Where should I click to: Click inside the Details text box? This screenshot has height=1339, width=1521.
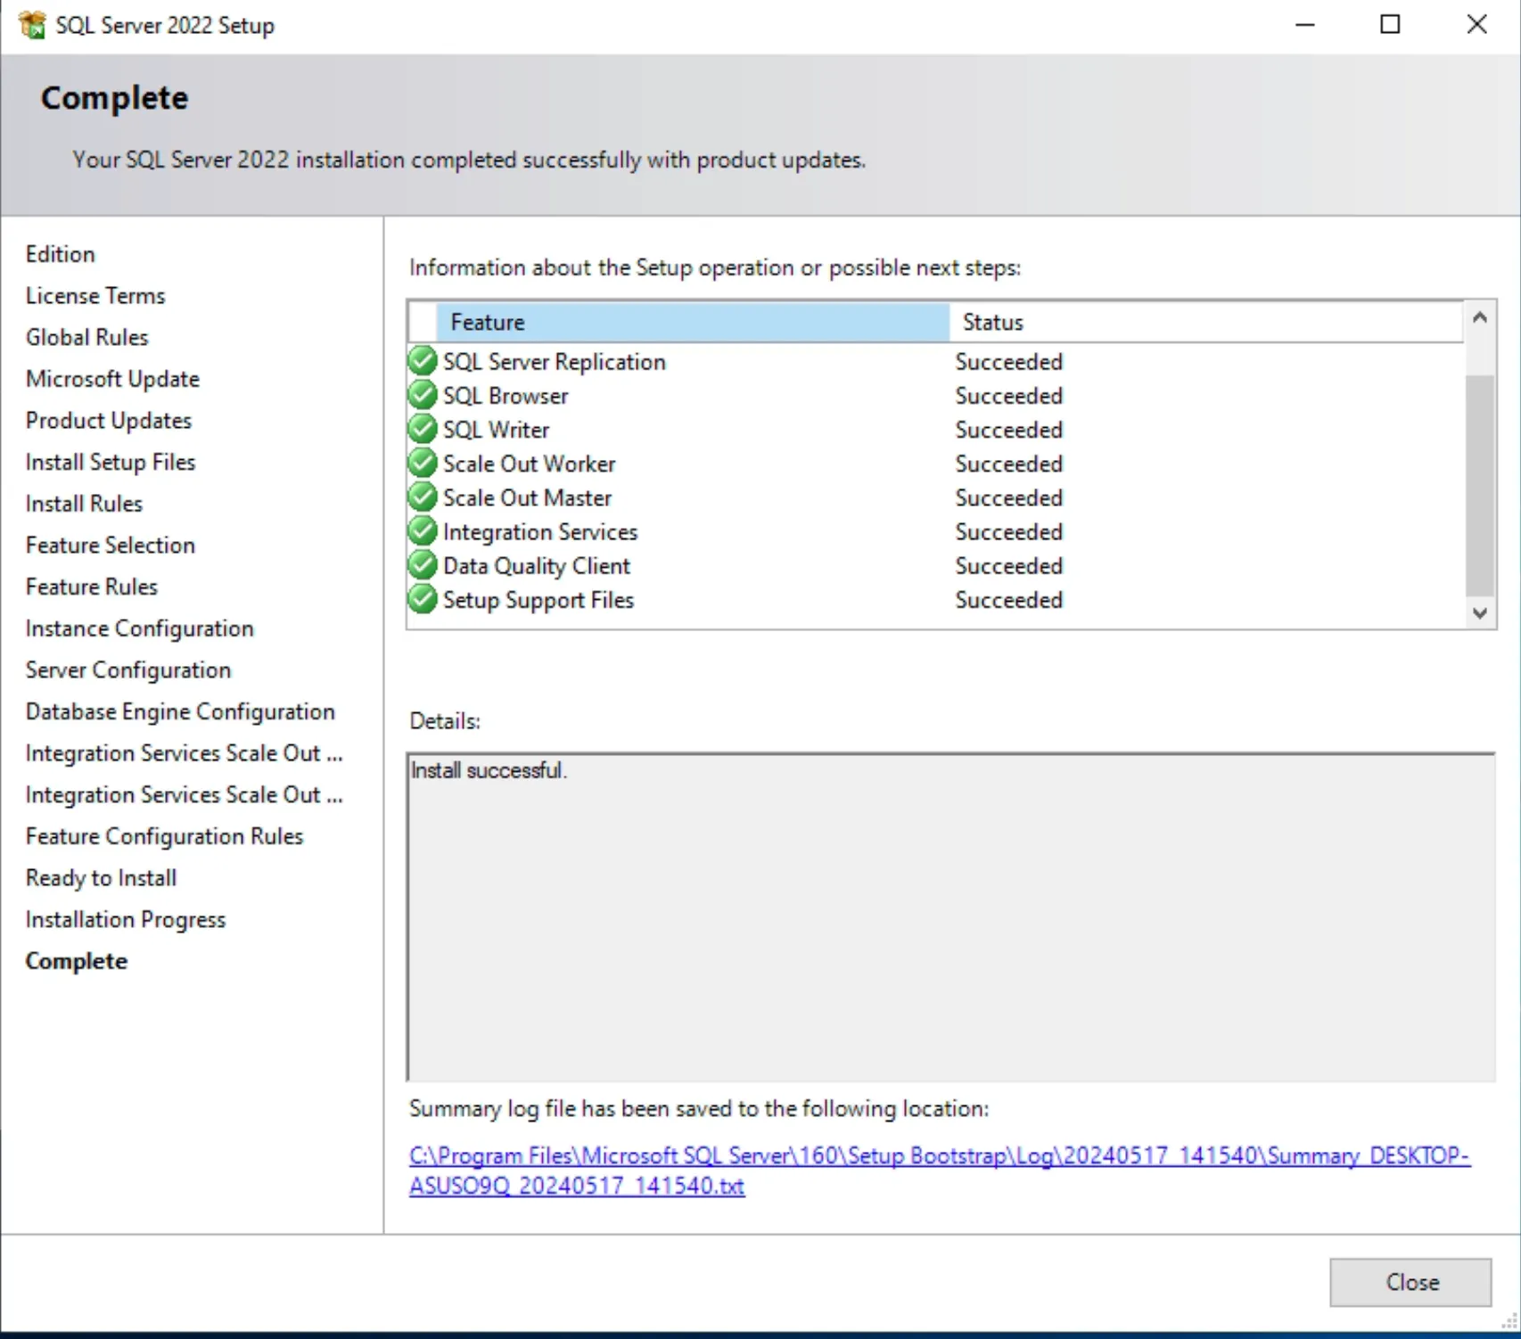(x=950, y=917)
